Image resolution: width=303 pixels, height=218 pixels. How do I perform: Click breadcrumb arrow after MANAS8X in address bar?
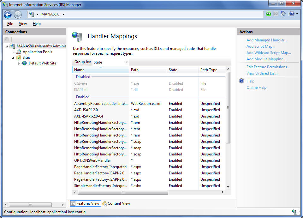63,14
